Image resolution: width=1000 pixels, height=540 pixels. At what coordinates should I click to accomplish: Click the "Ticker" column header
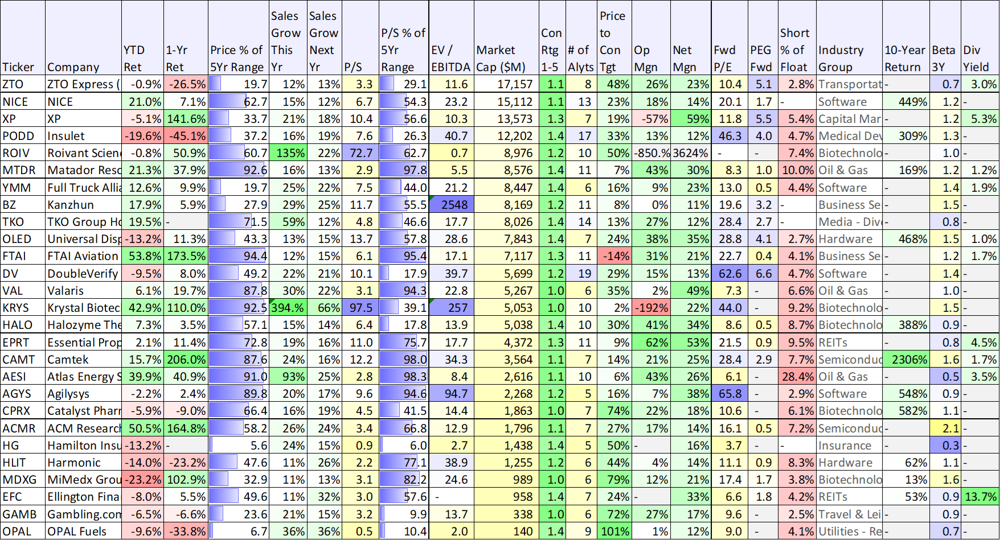[x=23, y=38]
